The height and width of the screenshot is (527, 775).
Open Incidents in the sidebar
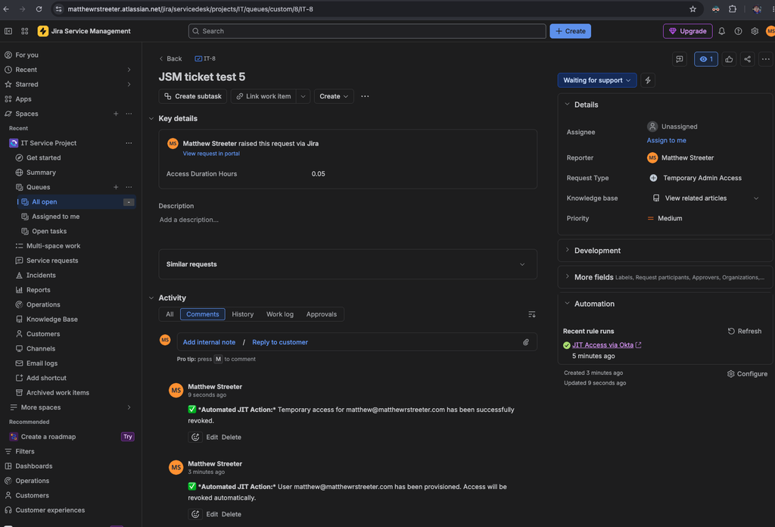[41, 276]
